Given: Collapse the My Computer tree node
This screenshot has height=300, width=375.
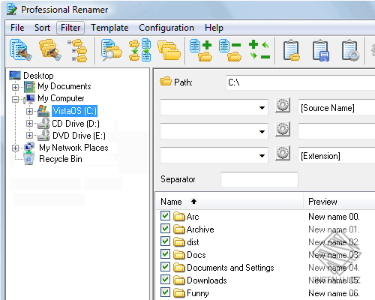Looking at the screenshot, I should (15, 99).
